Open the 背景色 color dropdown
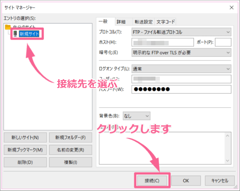 click(137, 116)
